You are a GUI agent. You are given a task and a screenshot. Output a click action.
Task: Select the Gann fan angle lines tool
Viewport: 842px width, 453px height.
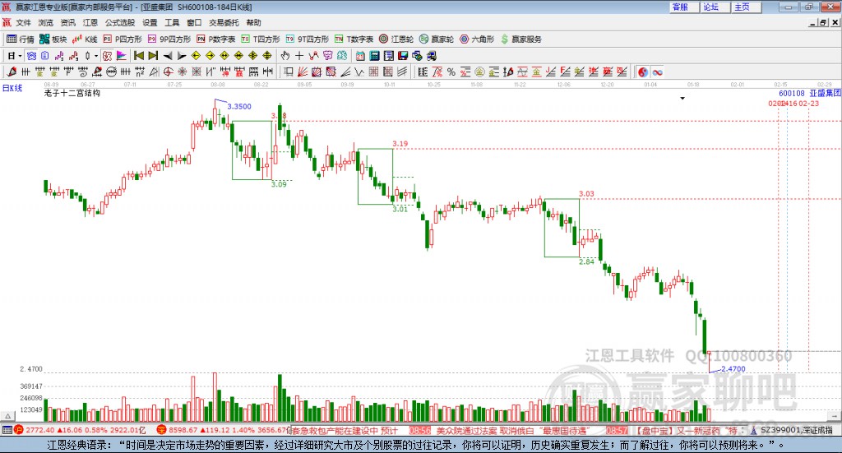(303, 72)
